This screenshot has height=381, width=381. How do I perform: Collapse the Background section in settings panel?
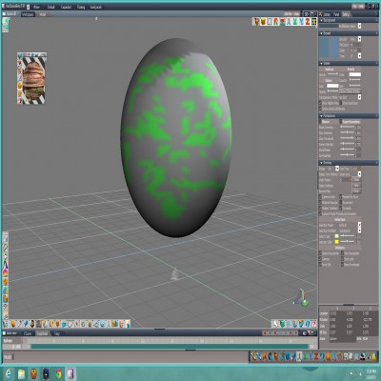pos(321,20)
